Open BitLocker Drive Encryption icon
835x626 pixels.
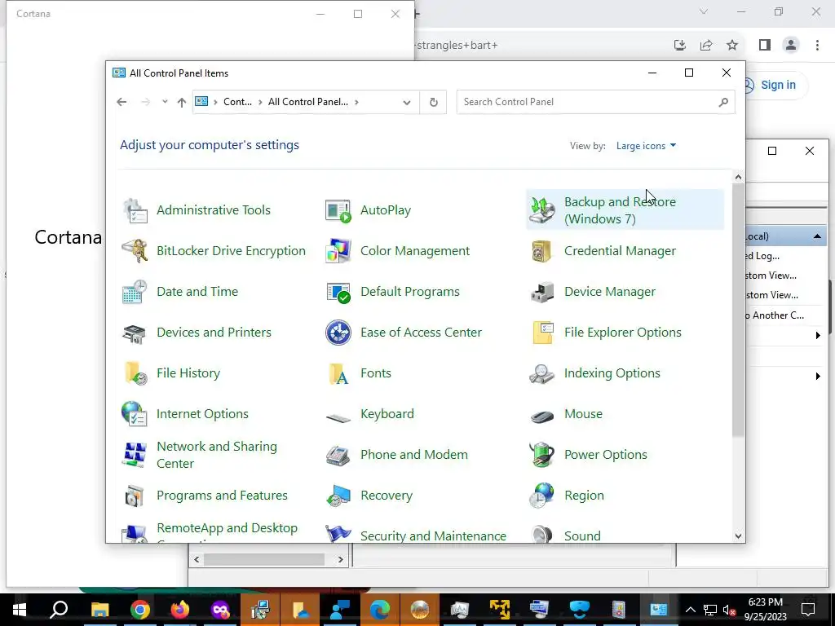tap(135, 251)
